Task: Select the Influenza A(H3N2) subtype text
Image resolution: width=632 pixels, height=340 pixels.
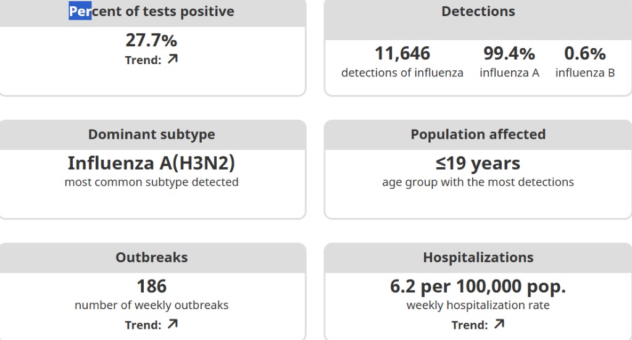Action: pyautogui.click(x=151, y=164)
